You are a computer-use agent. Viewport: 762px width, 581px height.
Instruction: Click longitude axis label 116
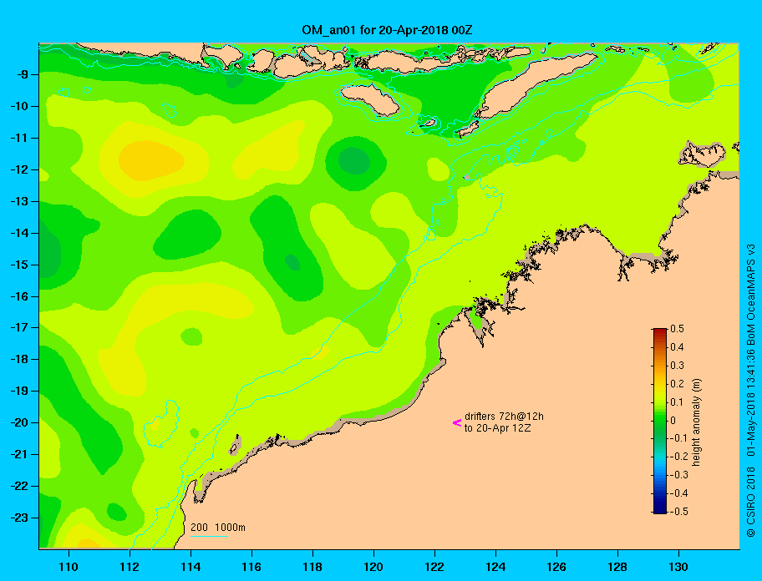(251, 567)
